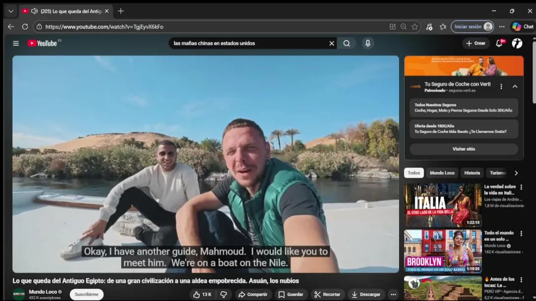Screen dimensions: 536x301
Task: Open options for La verdad sobre video
Action: pyautogui.click(x=521, y=187)
